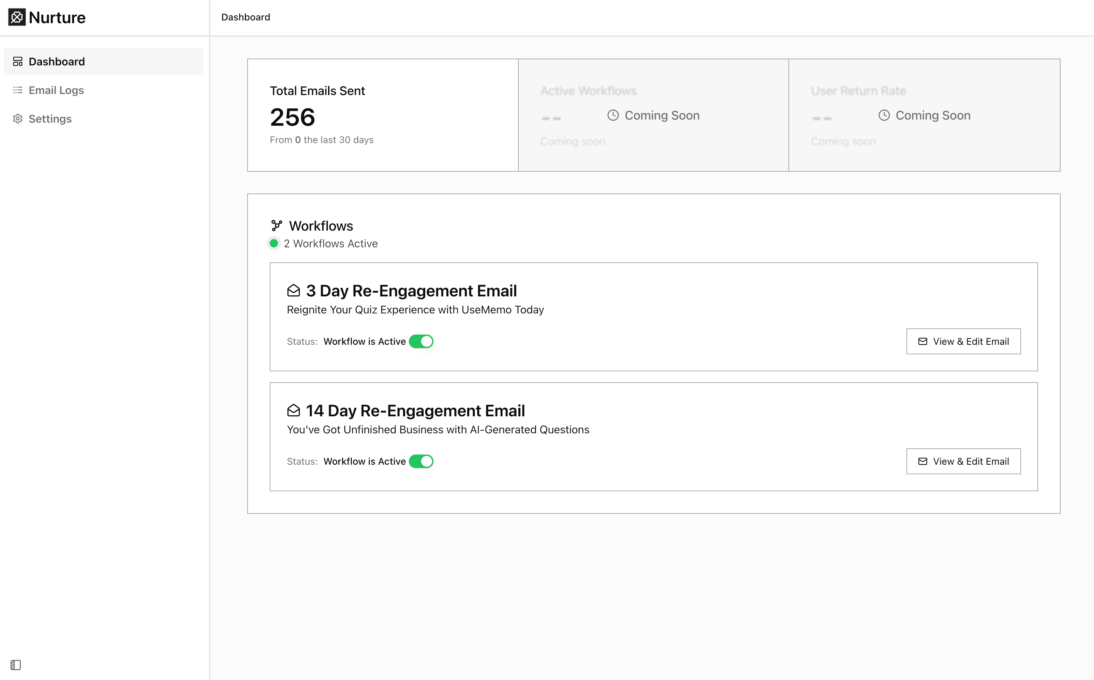1094x680 pixels.
Task: Click the Email Logs list icon
Action: [x=17, y=90]
